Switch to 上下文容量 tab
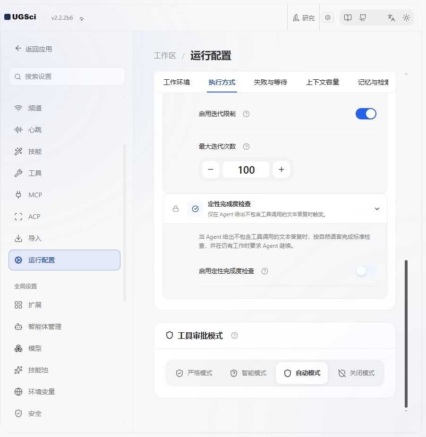Screen dimensions: 426x437 coord(323,82)
